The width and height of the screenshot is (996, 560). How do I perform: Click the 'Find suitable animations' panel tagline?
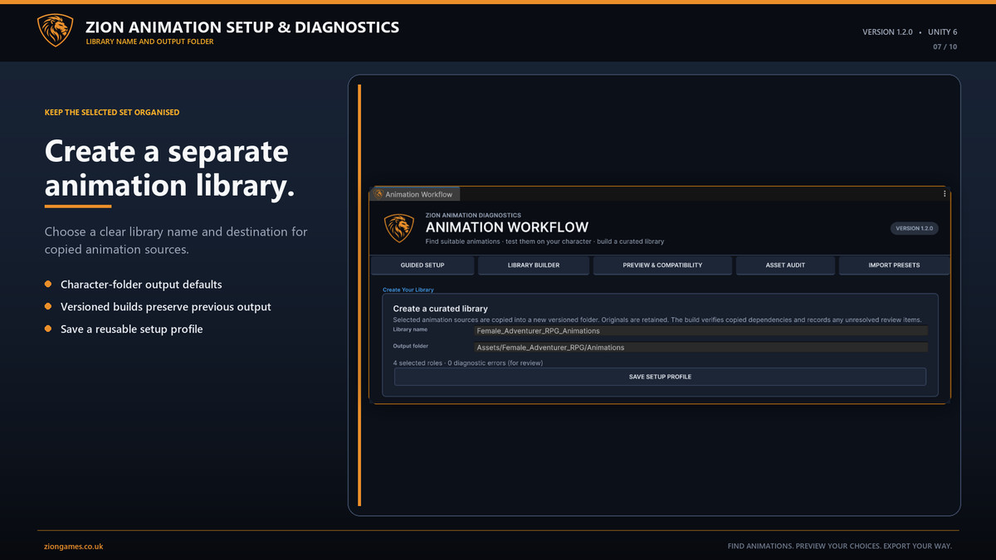tap(544, 241)
